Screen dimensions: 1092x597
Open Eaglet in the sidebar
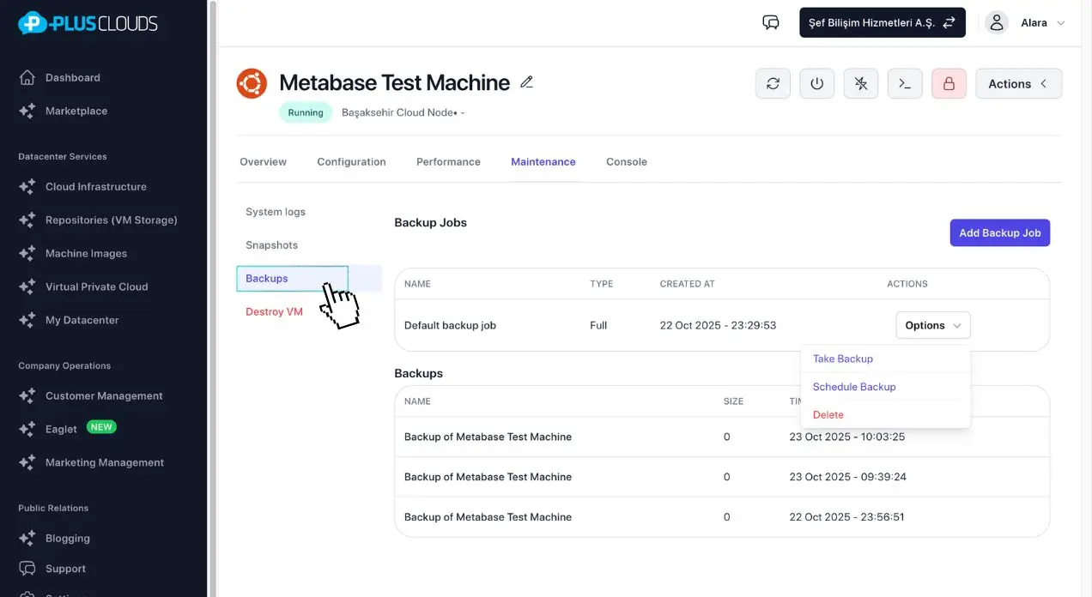[x=61, y=428]
